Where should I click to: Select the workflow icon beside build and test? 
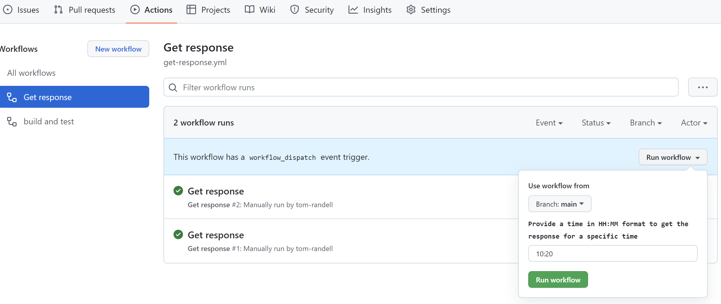pos(12,121)
